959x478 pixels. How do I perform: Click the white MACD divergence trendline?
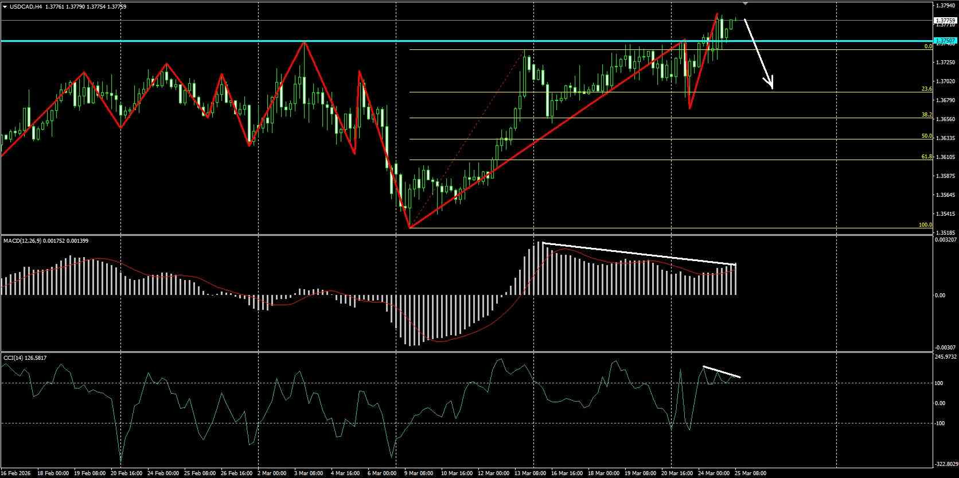tap(639, 254)
